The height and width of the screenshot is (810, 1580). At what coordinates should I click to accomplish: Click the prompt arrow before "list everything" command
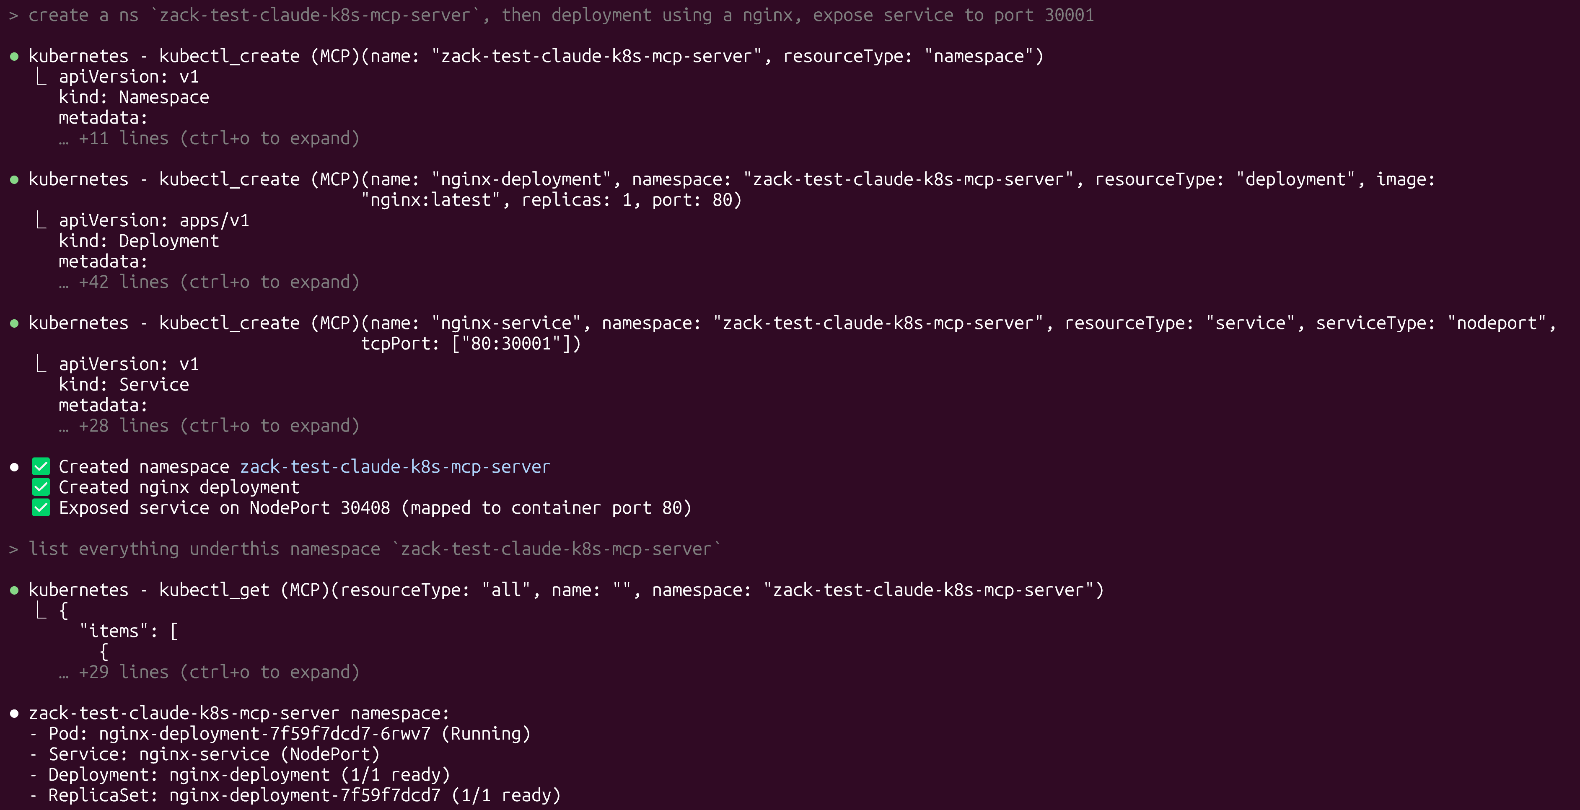tap(13, 549)
